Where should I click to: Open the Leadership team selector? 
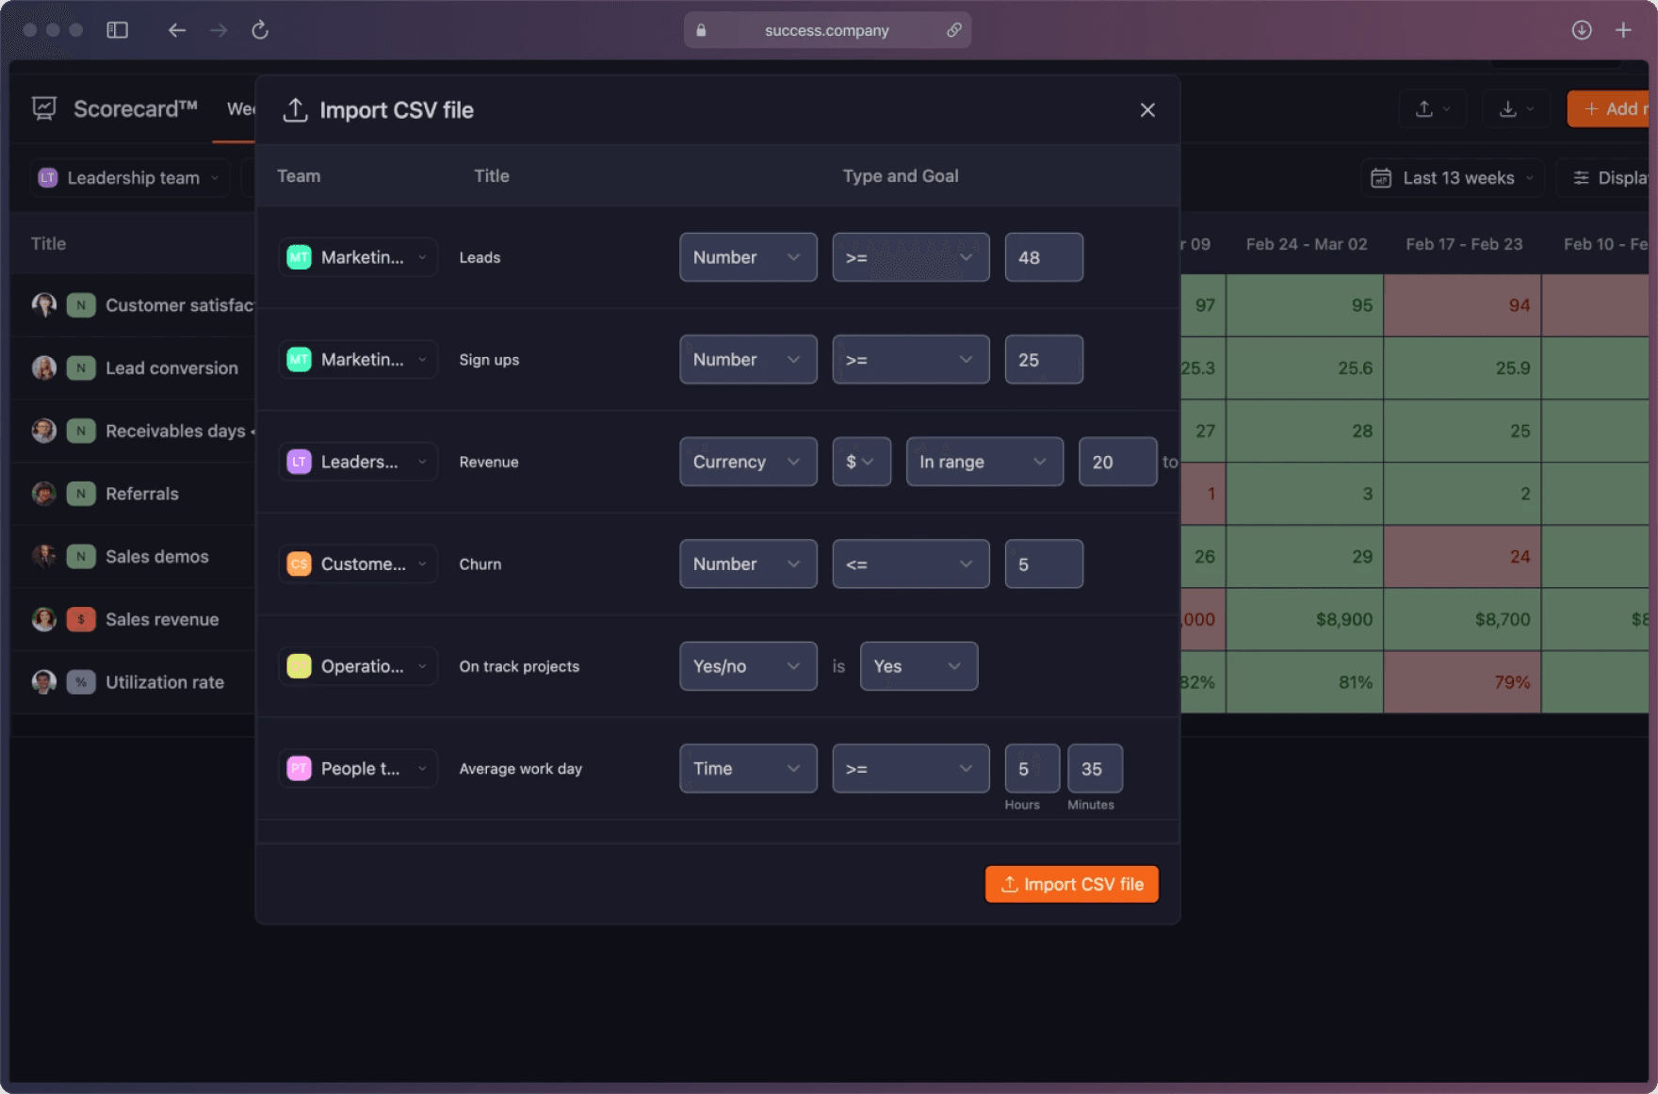(x=129, y=178)
